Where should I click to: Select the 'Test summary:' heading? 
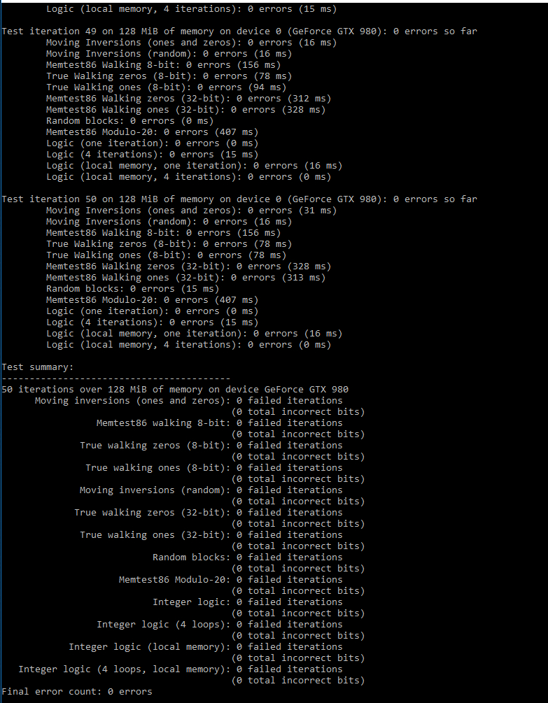[38, 367]
